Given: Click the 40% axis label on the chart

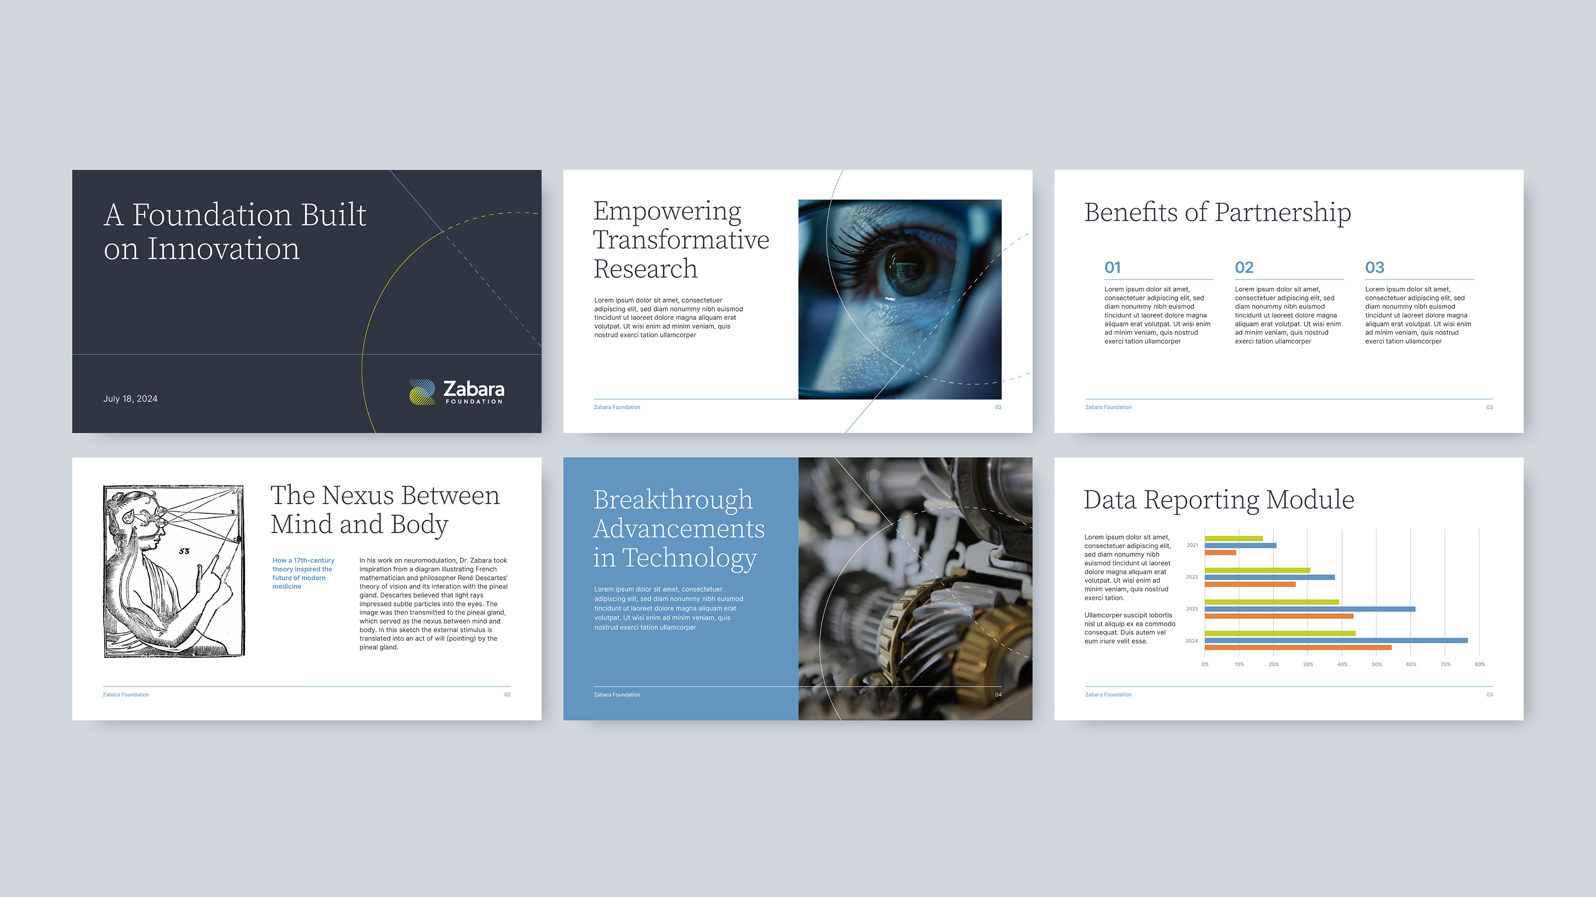Looking at the screenshot, I should pos(1342,664).
